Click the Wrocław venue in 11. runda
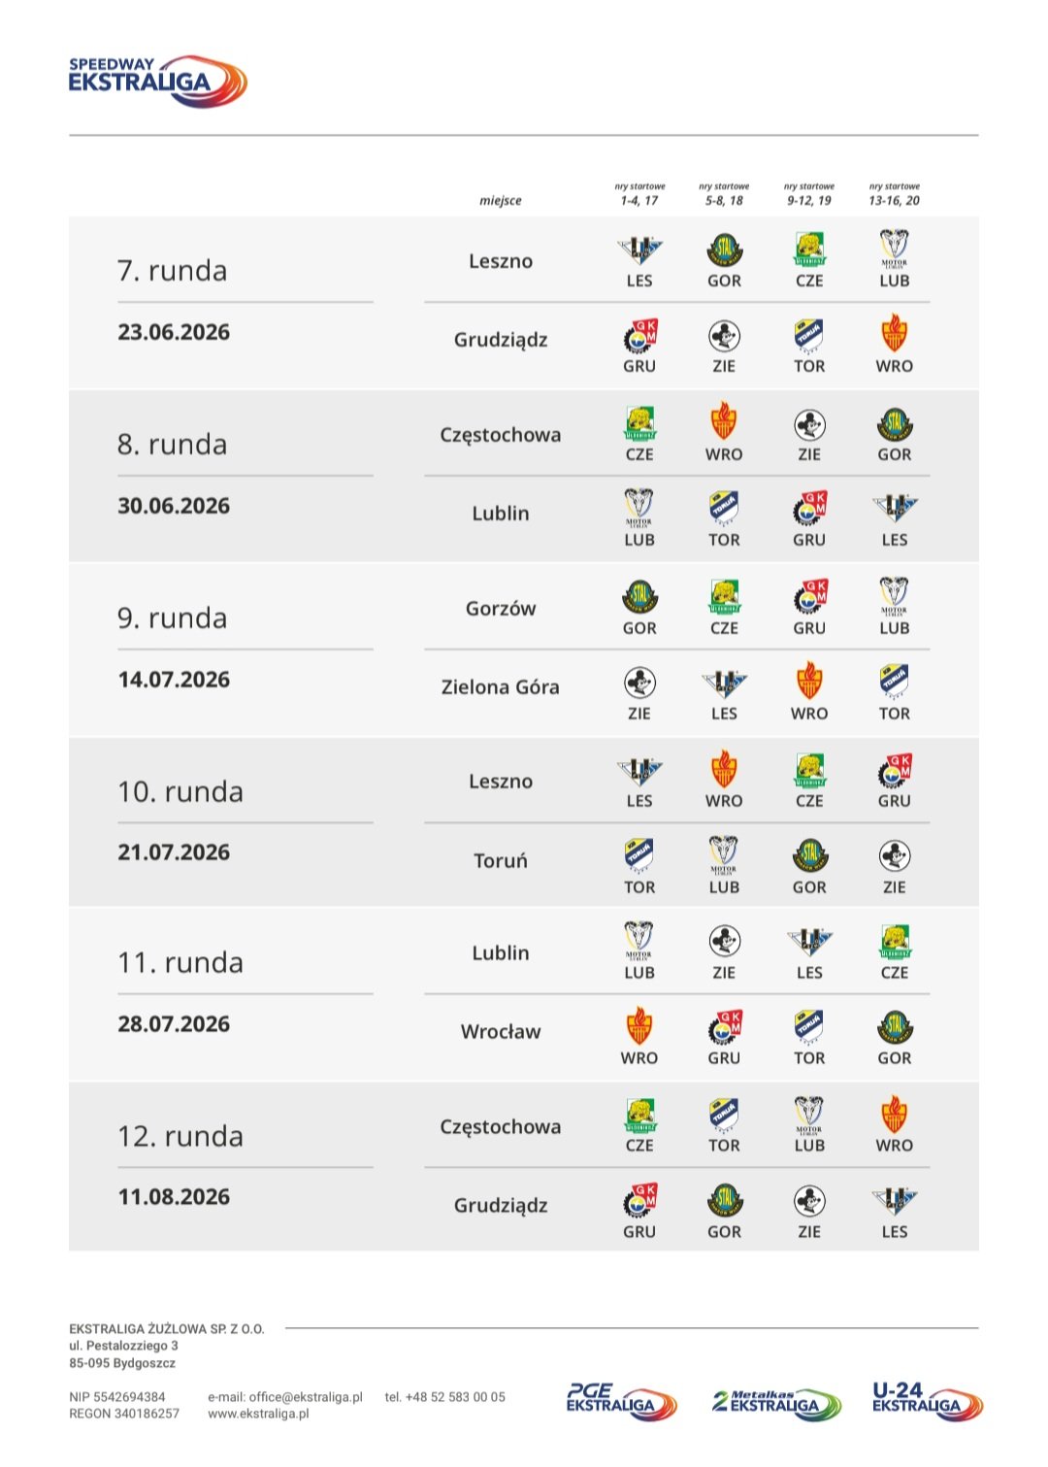The image size is (1048, 1467). [x=501, y=1032]
